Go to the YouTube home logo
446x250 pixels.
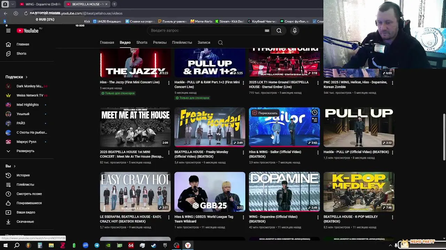pos(28,31)
